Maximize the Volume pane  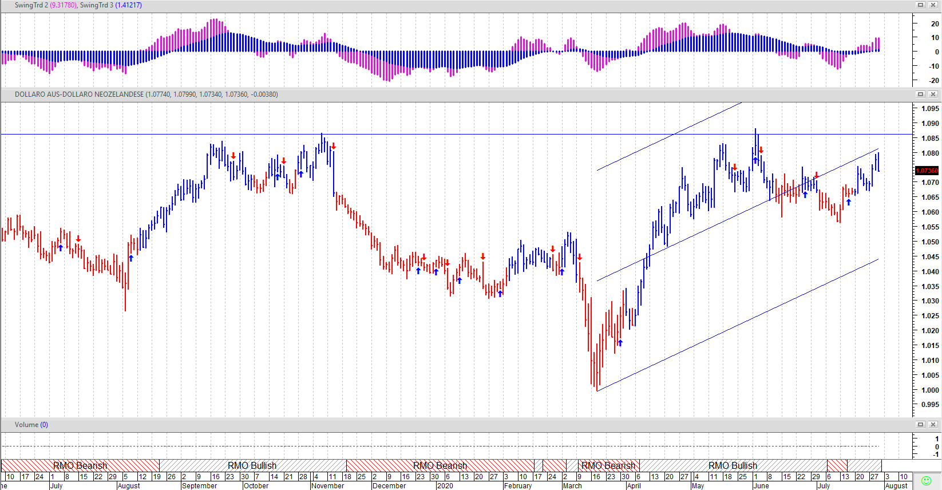920,425
